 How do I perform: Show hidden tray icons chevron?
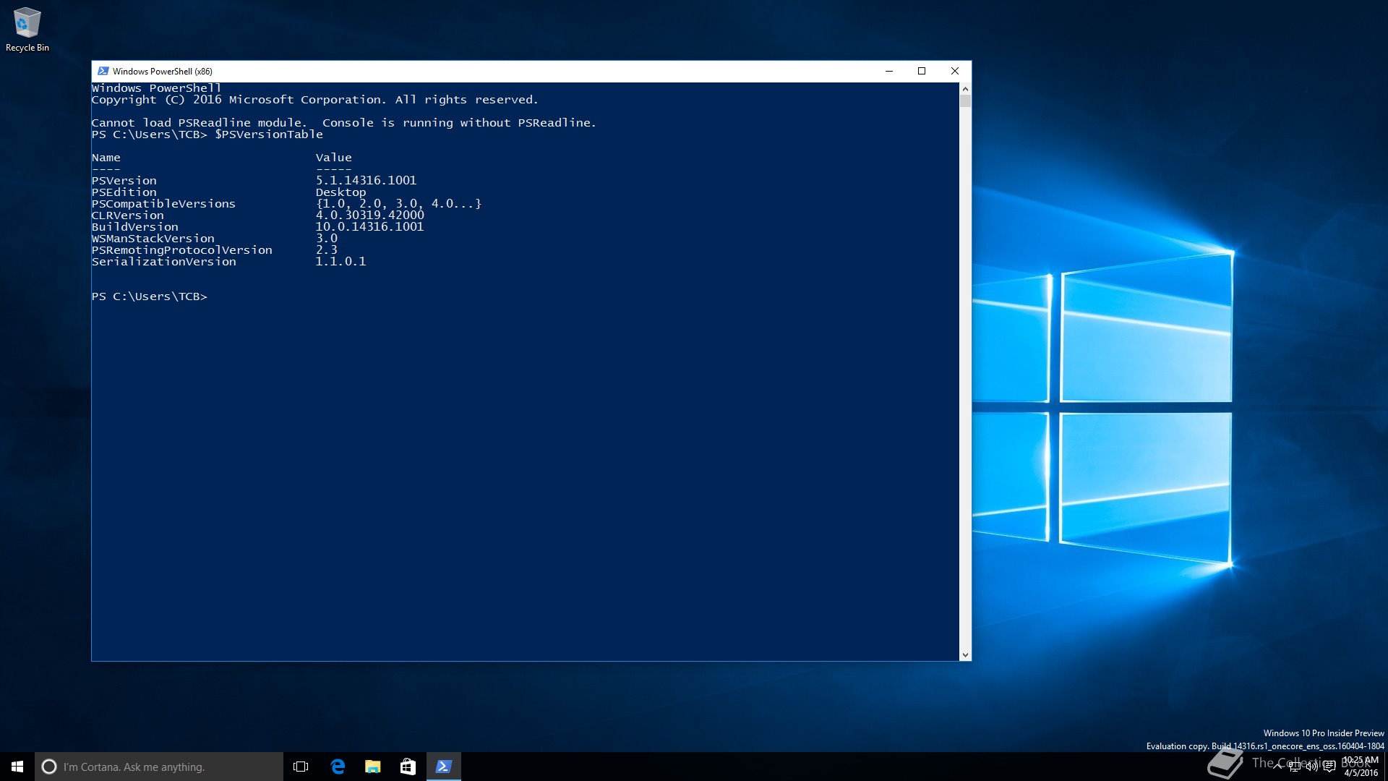[1277, 767]
